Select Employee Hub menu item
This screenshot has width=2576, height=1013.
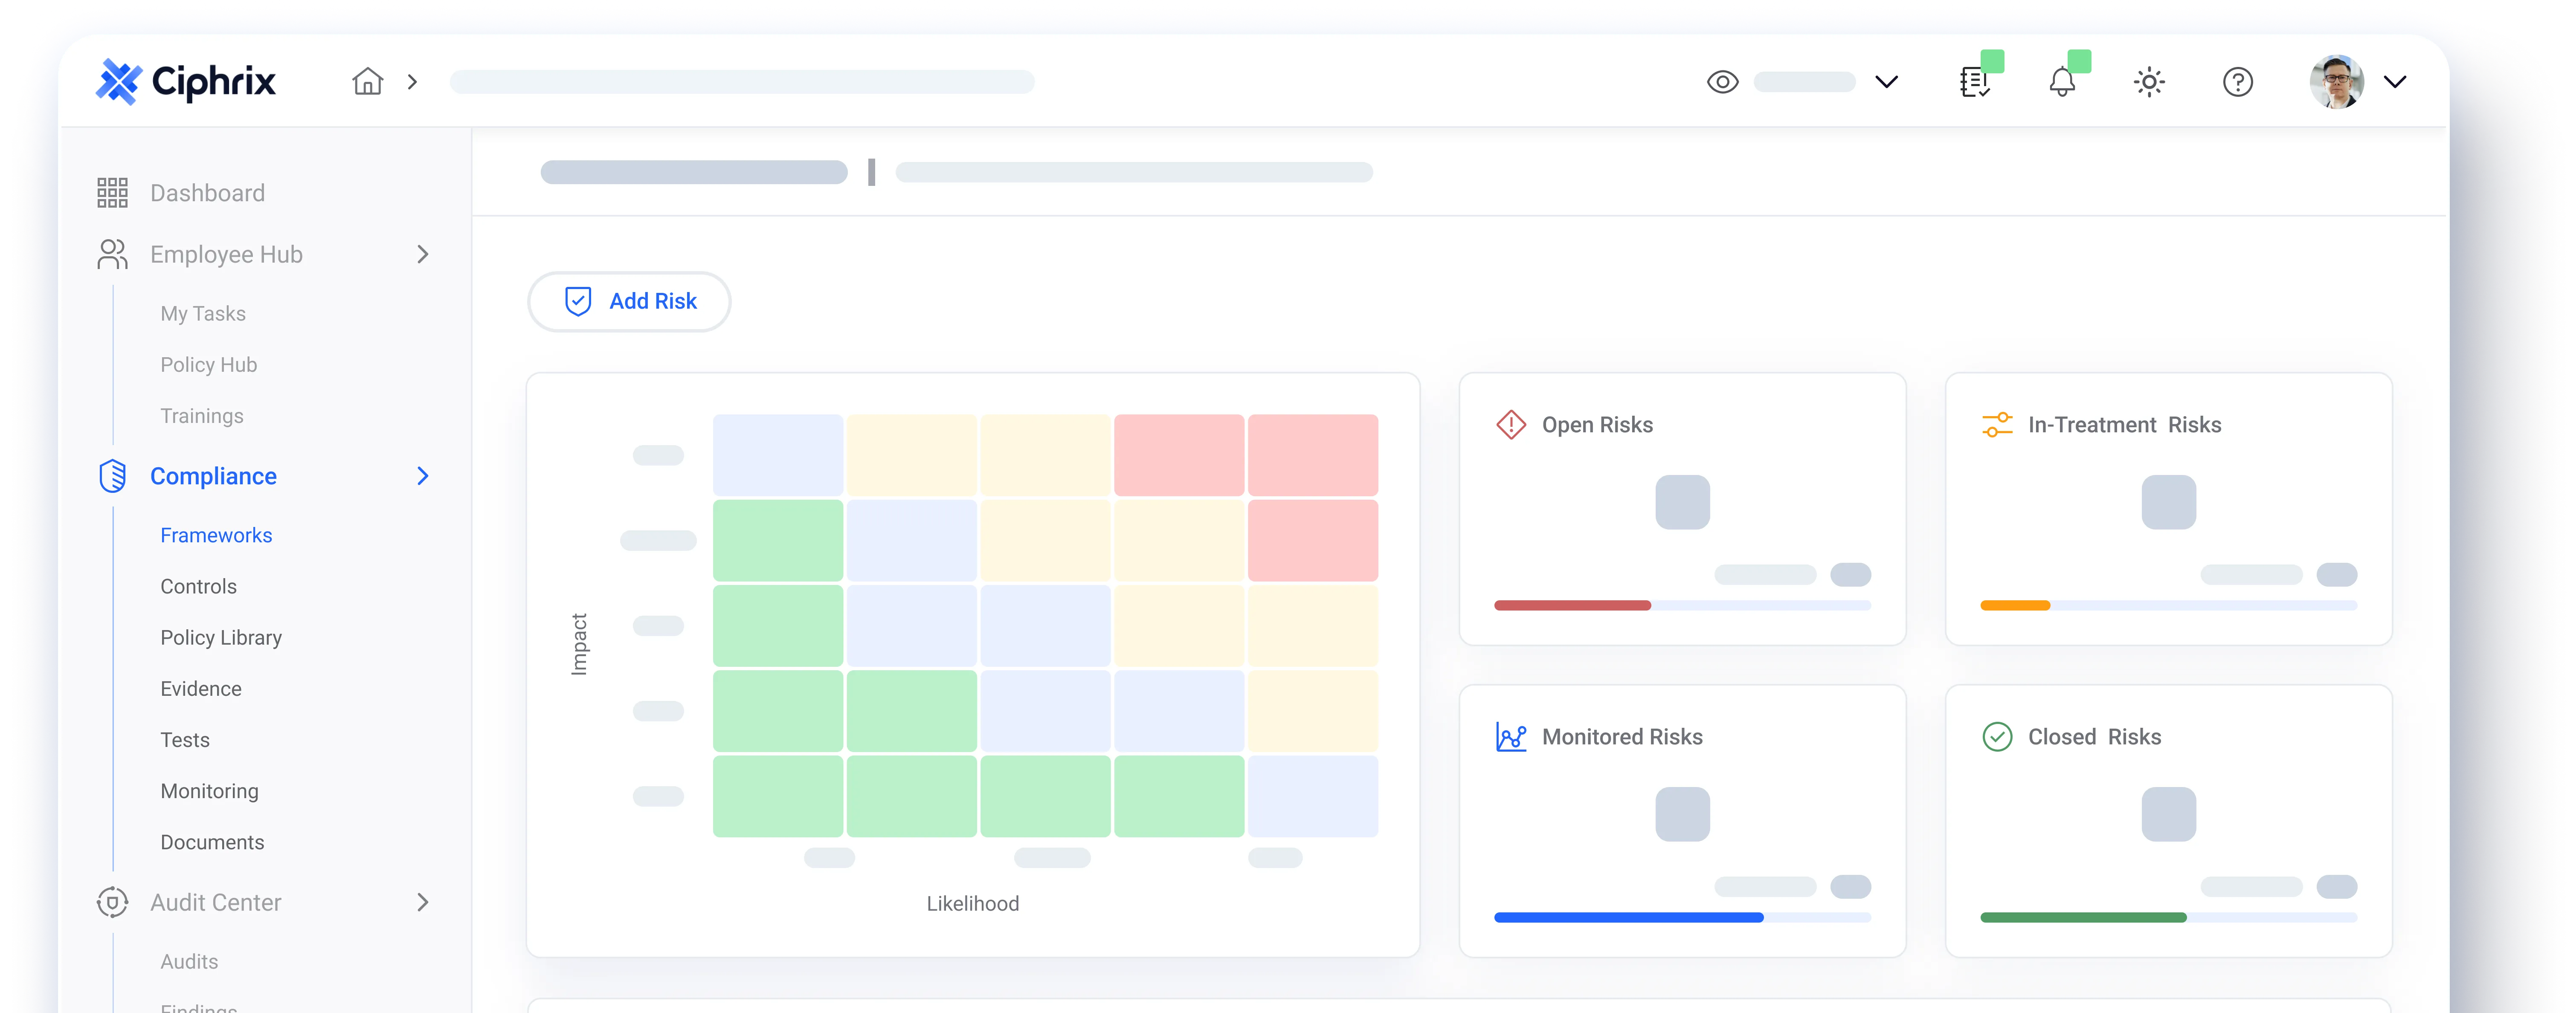[x=226, y=255]
